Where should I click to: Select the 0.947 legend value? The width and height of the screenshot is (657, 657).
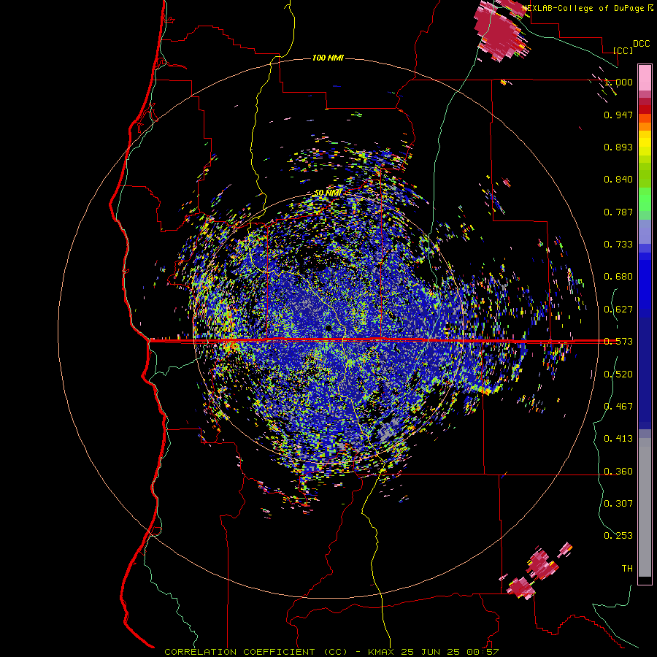pyautogui.click(x=618, y=115)
